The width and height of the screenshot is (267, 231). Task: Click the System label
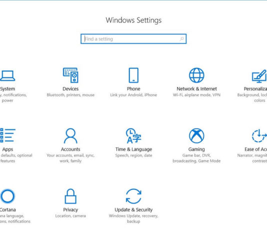pos(7,88)
